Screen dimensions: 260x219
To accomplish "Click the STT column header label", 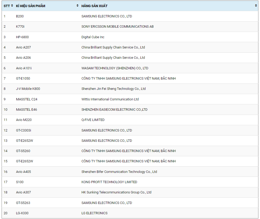I will (7, 6).
